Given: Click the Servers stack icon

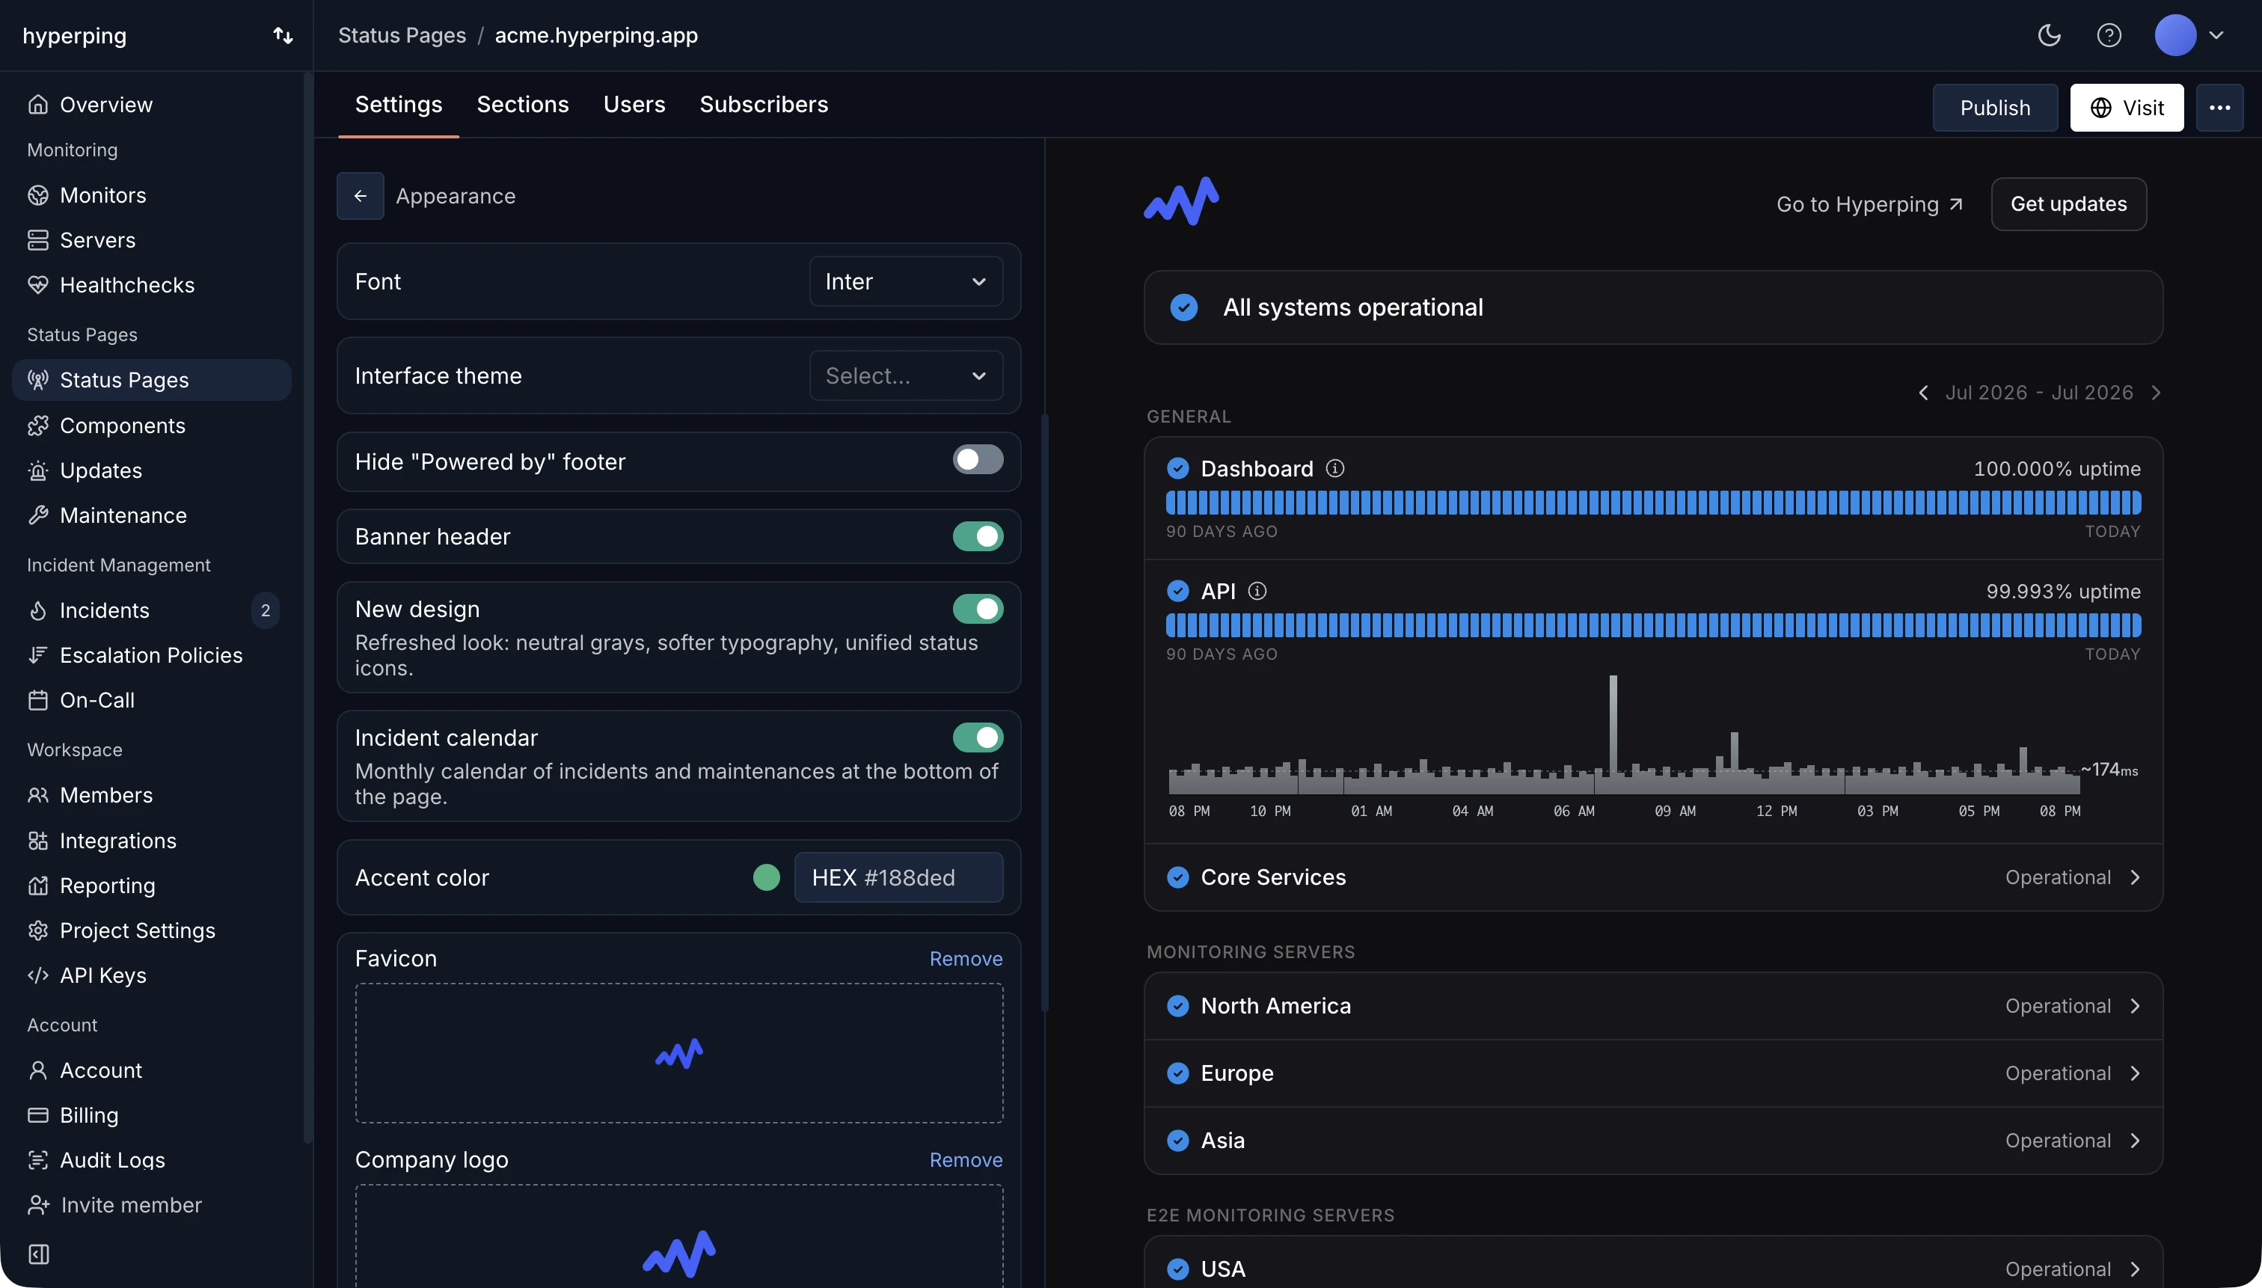Looking at the screenshot, I should click(x=38, y=241).
